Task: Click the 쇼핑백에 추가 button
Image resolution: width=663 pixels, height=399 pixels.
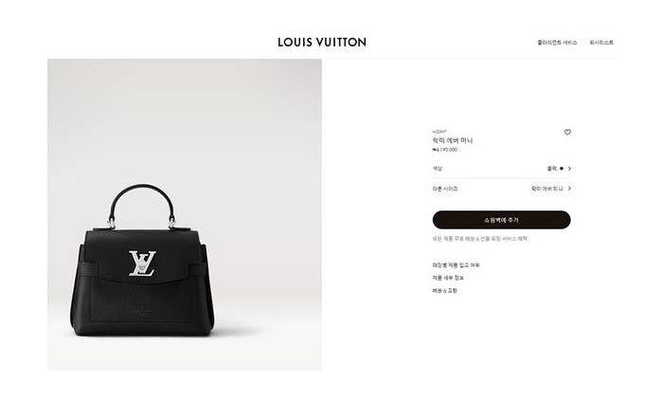Action: pyautogui.click(x=501, y=220)
